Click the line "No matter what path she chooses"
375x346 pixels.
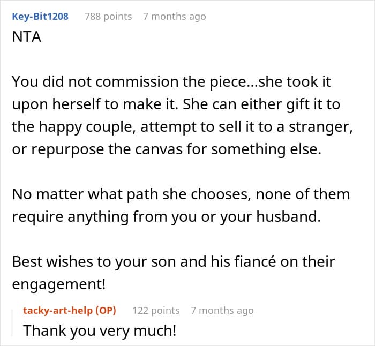181,194
